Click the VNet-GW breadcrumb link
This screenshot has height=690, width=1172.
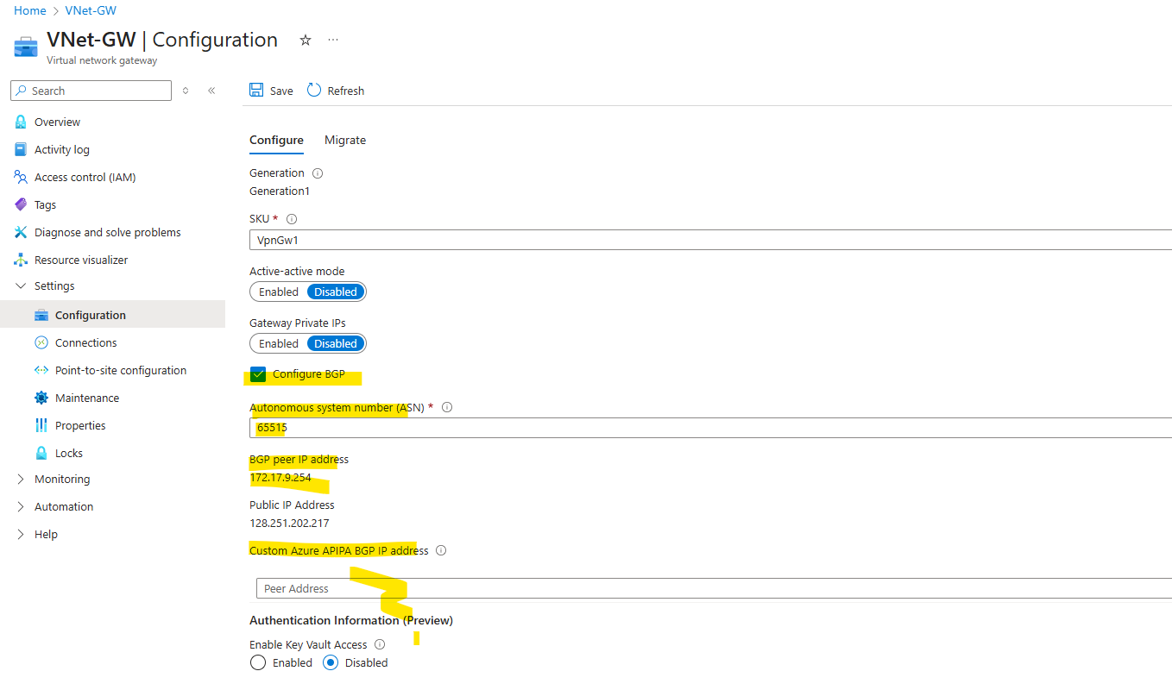tap(91, 11)
